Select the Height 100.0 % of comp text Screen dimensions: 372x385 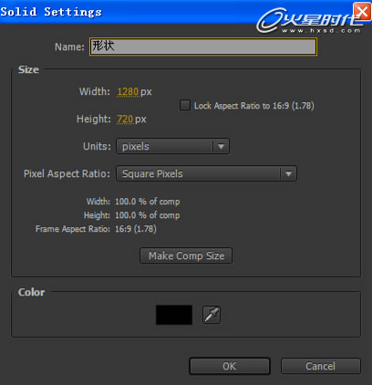(147, 215)
